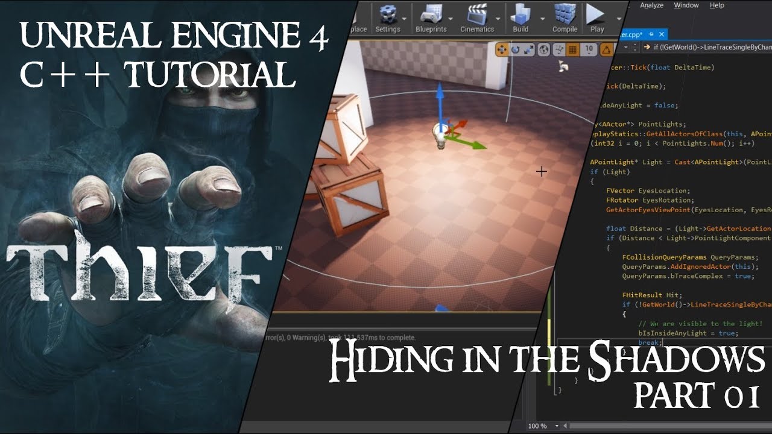772x434 pixels.
Task: Click 'FVector EyesLocation;' code line
Action: coord(648,190)
